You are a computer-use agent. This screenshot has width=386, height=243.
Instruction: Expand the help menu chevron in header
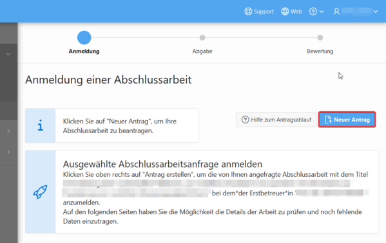[322, 12]
